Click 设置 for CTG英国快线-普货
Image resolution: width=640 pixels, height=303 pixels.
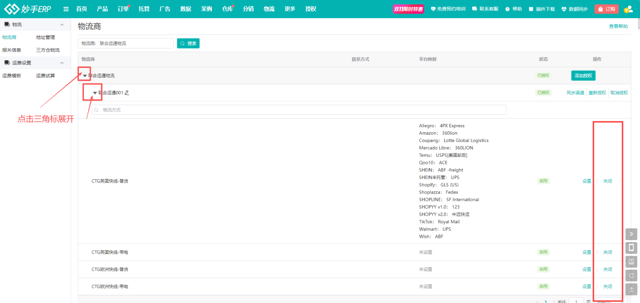click(587, 181)
